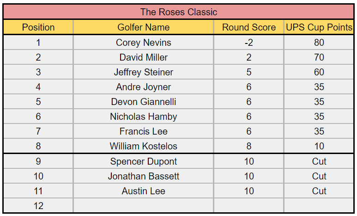This screenshot has width=357, height=216.
Task: Select the Corey Nevins name cell
Action: click(143, 43)
